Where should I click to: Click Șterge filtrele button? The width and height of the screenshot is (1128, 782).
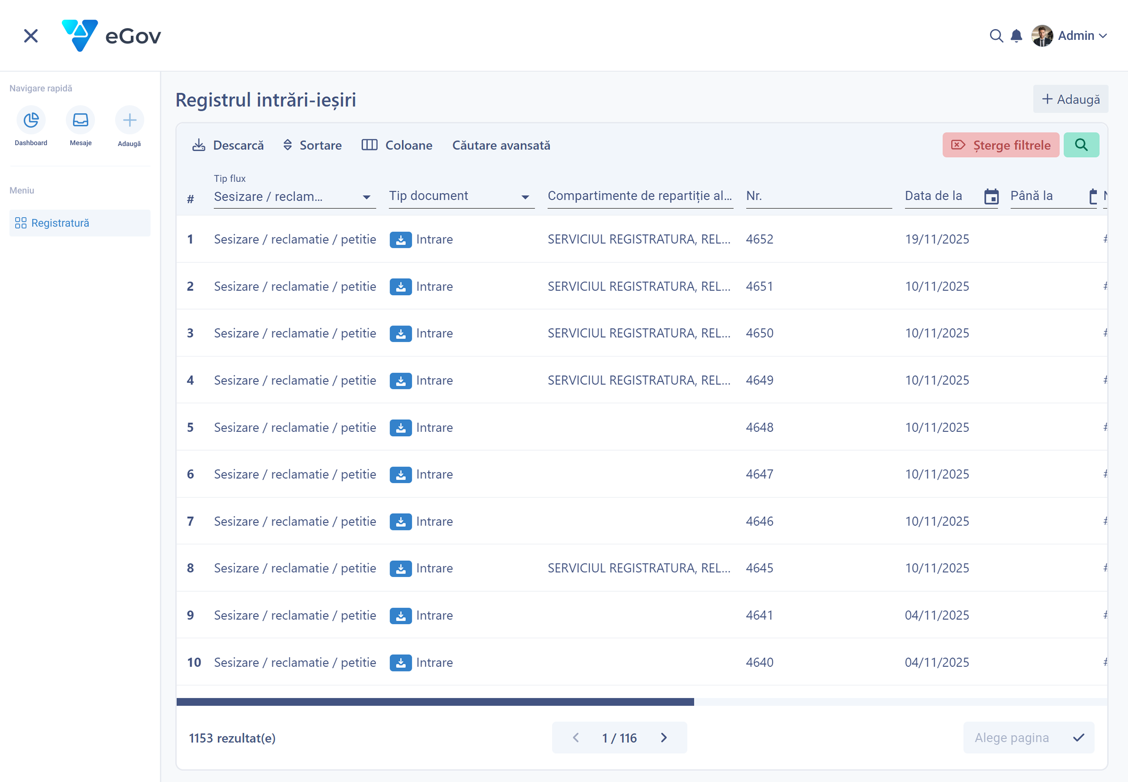point(1000,146)
